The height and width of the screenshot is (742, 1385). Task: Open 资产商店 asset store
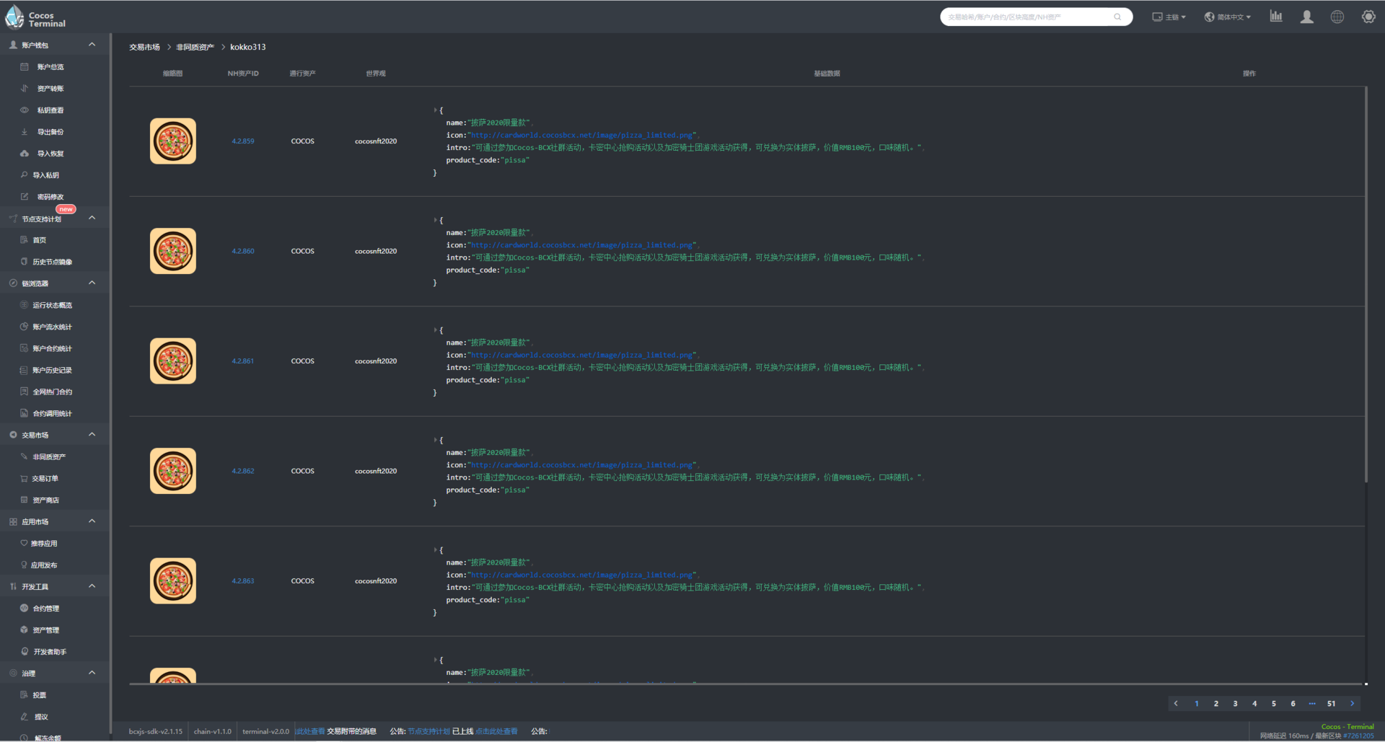click(x=46, y=500)
